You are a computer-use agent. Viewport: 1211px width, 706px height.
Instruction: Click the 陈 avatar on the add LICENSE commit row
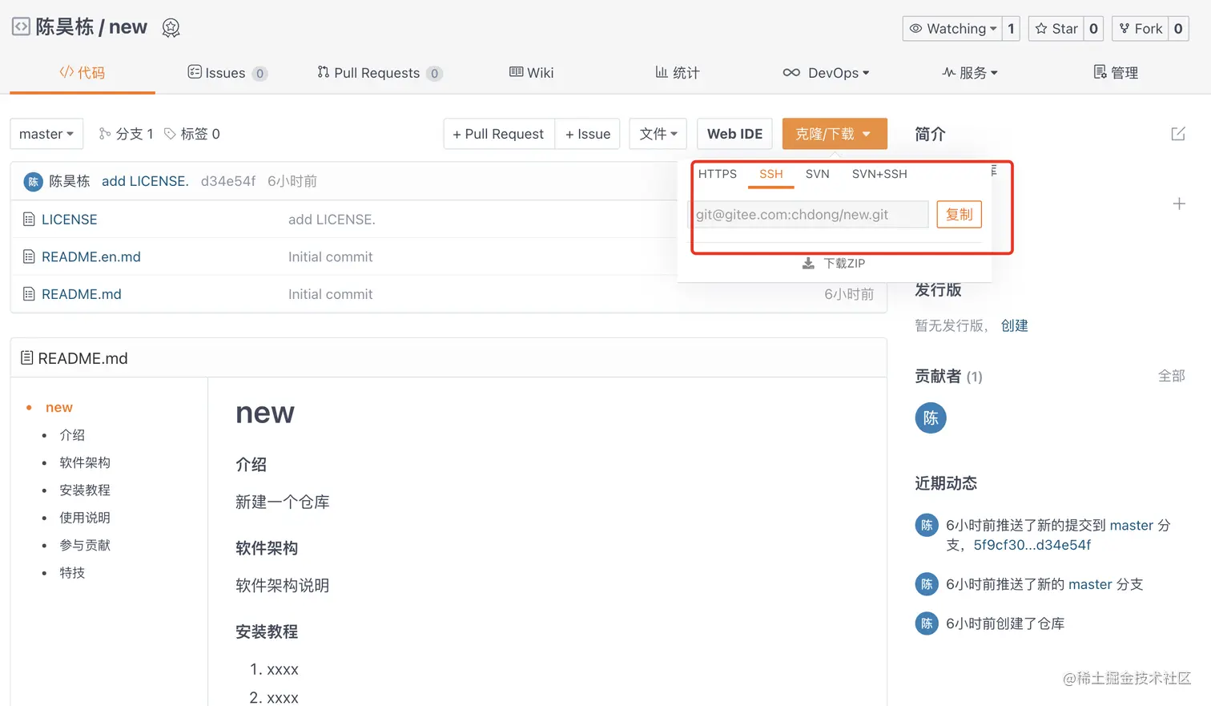click(x=33, y=182)
